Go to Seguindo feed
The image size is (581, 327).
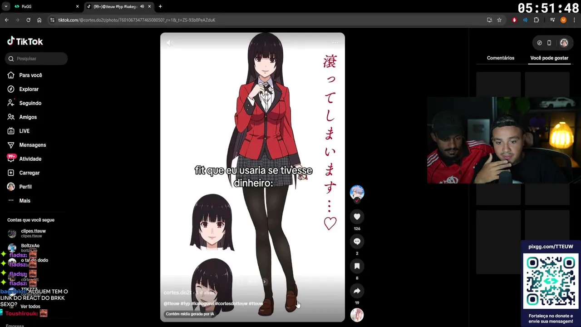[30, 103]
